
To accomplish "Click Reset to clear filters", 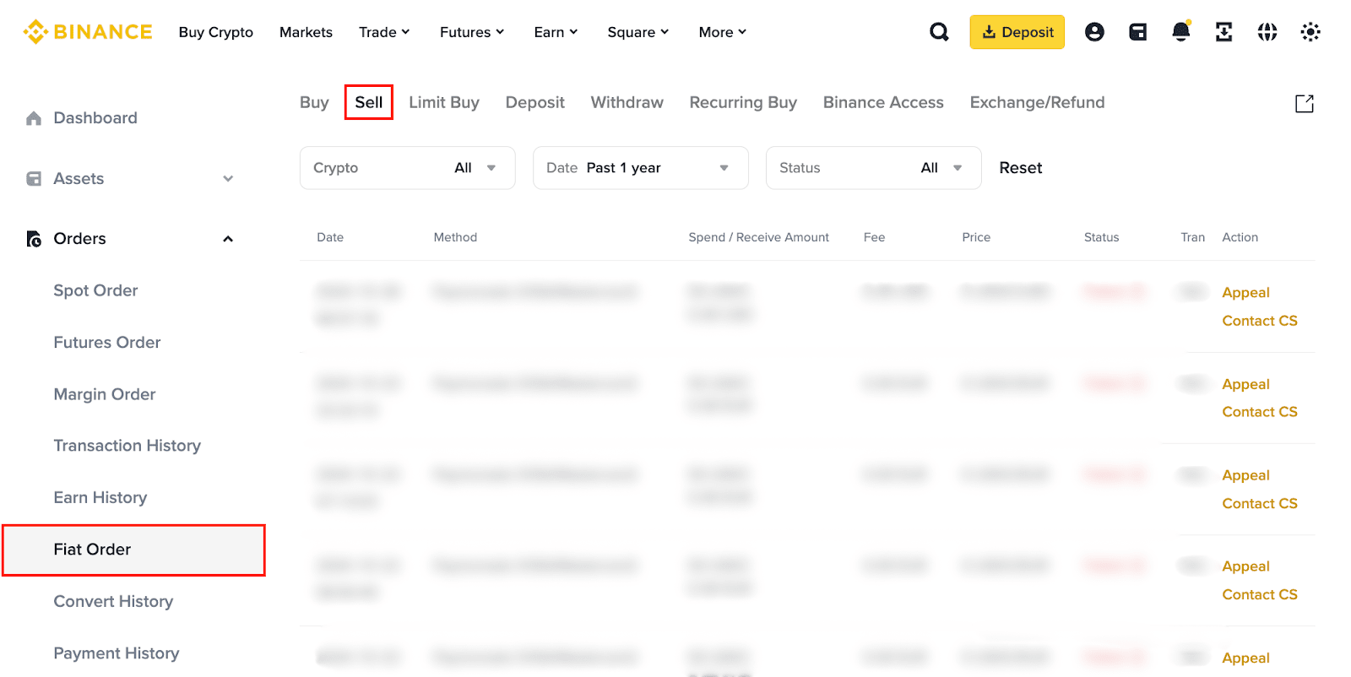I will pyautogui.click(x=1020, y=168).
